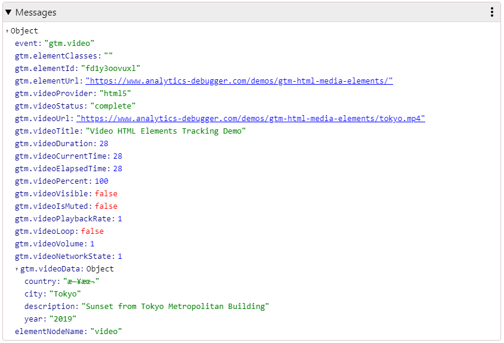Open the tokyo.mp4 video URL link
Screen dimensions: 504x343
coord(251,119)
